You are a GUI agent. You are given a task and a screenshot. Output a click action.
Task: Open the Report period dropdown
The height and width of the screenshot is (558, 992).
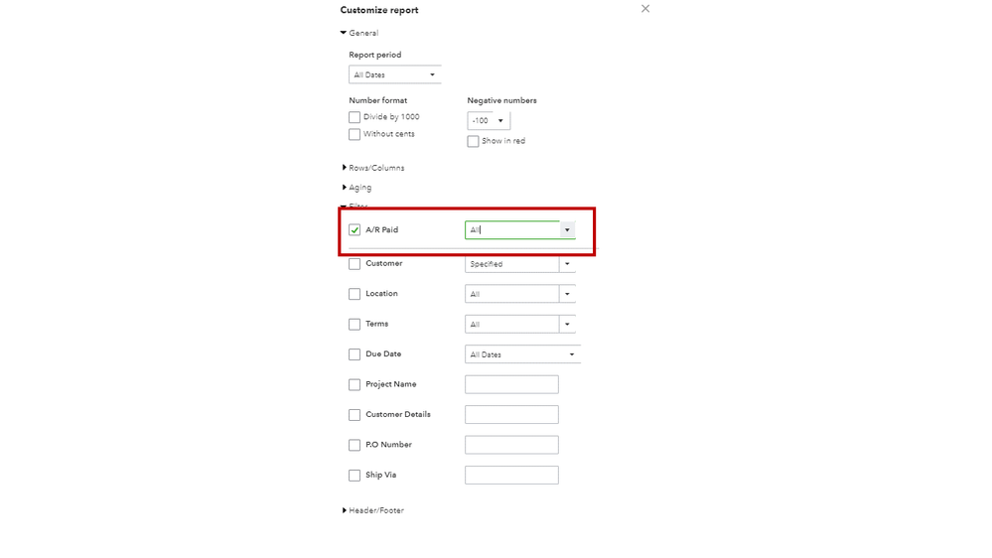click(x=395, y=74)
